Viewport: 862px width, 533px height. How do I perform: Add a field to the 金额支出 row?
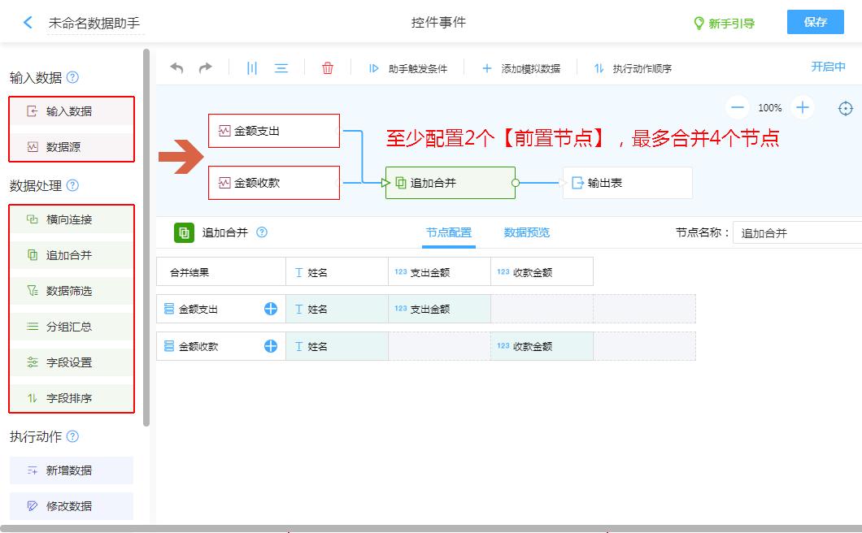tap(271, 309)
